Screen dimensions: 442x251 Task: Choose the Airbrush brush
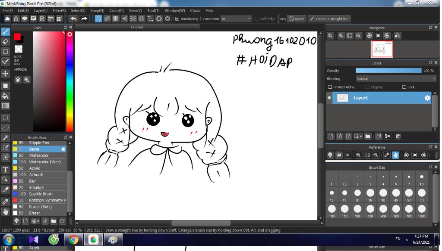(x=39, y=174)
